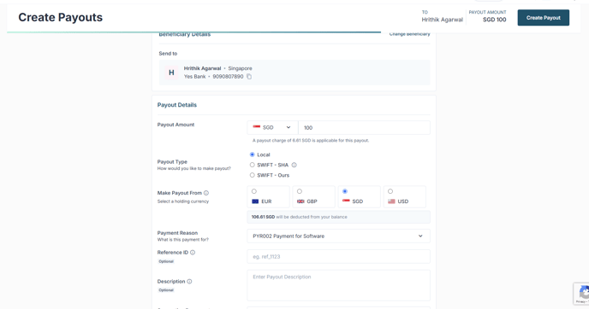The width and height of the screenshot is (589, 309).
Task: Choose GBP as holding currency
Action: [313, 196]
